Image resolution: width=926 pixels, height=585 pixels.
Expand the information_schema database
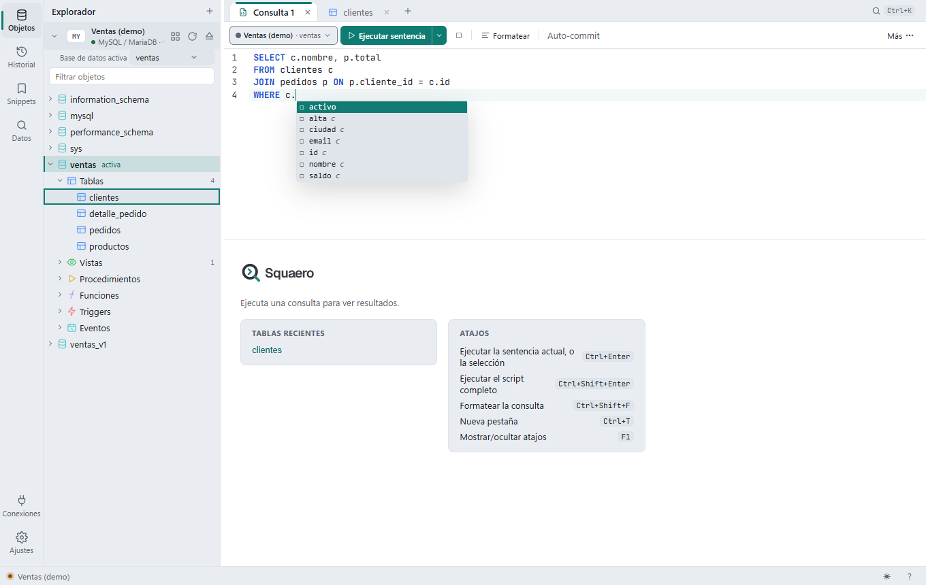click(50, 99)
